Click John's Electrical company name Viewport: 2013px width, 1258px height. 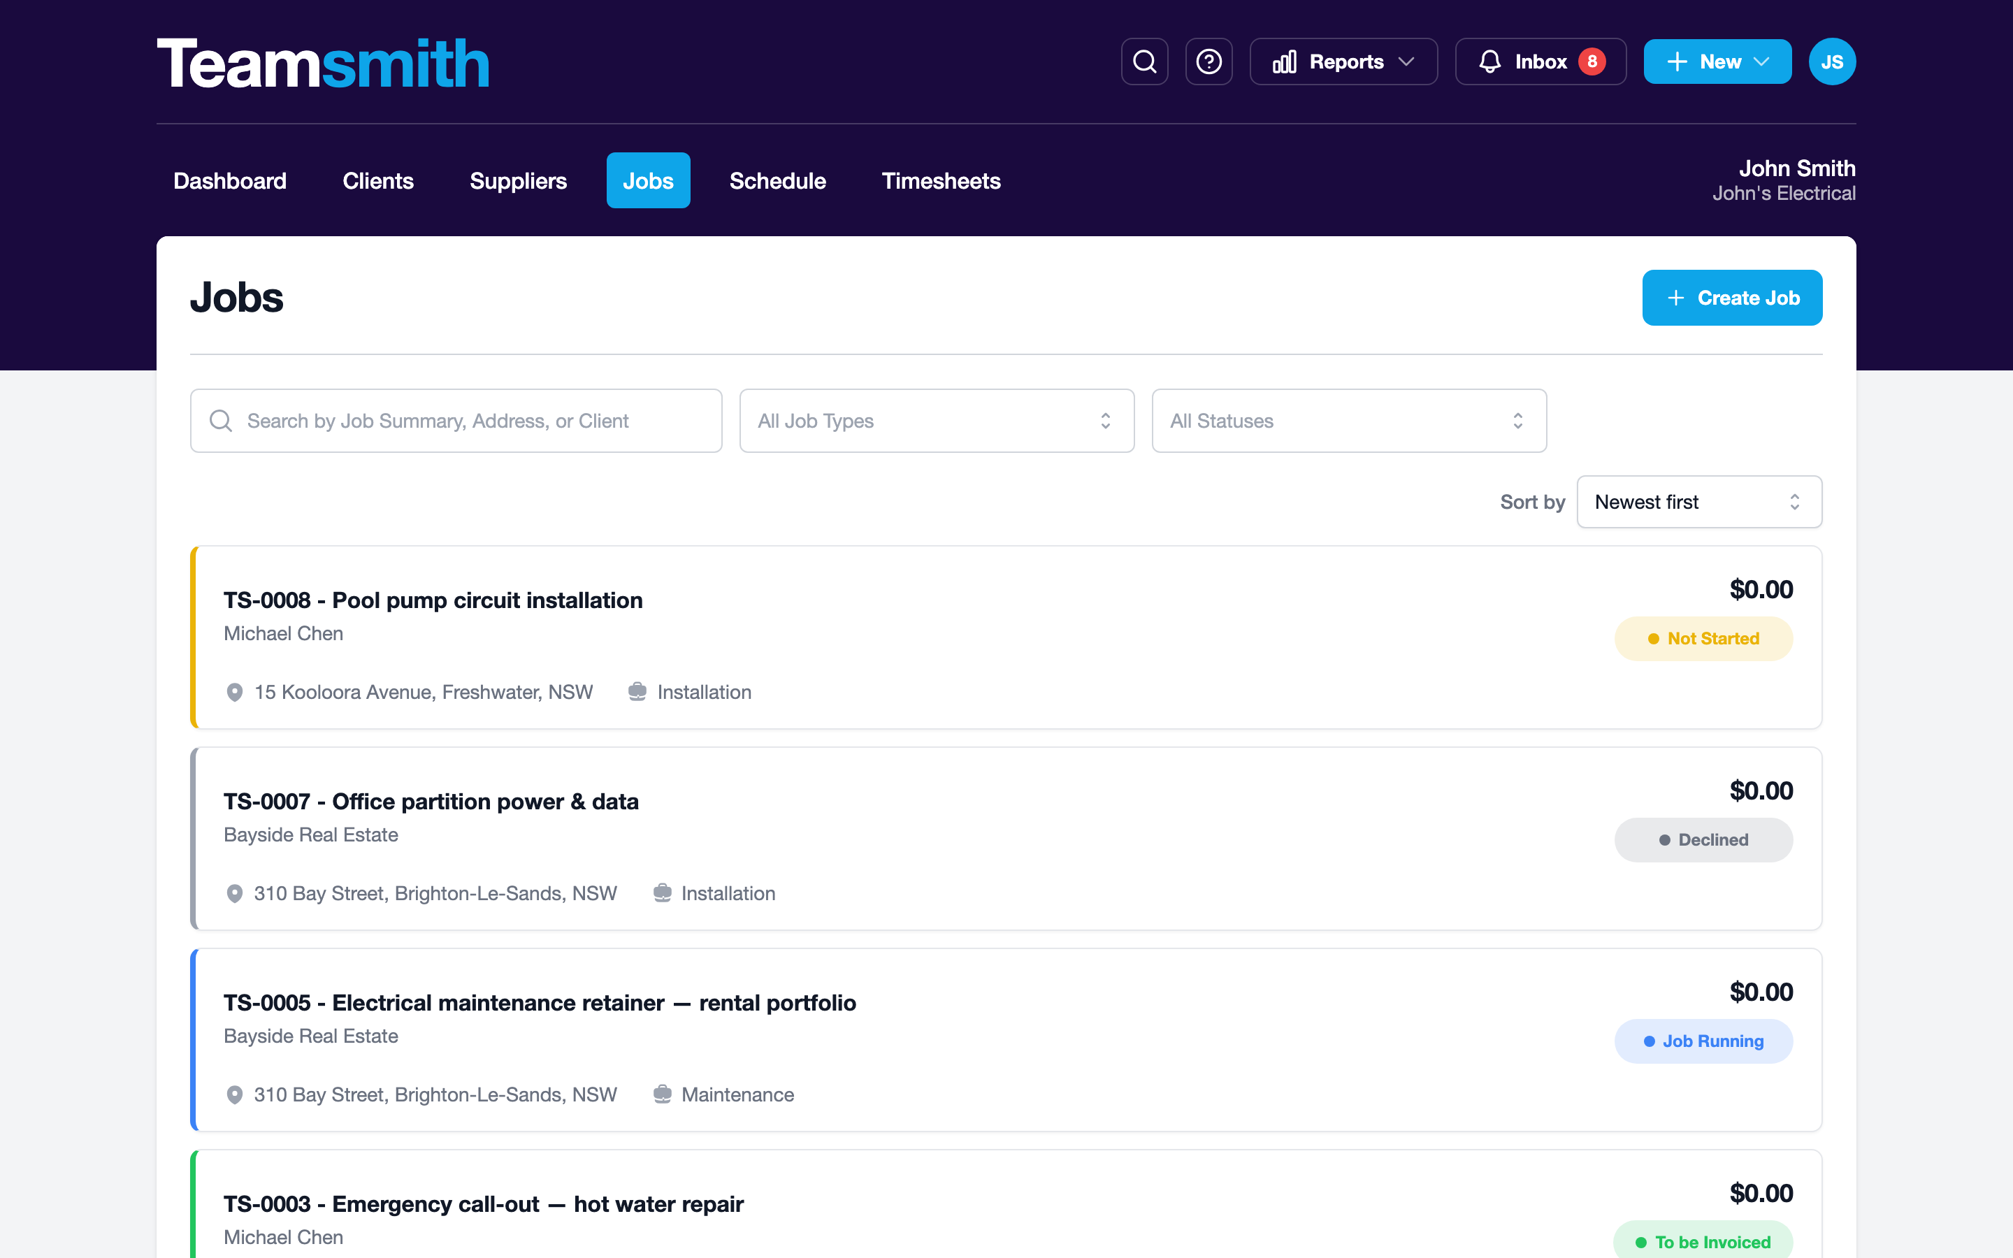pos(1784,194)
